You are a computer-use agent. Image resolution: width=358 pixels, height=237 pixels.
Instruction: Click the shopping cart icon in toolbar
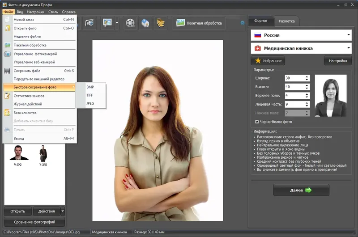point(160,23)
